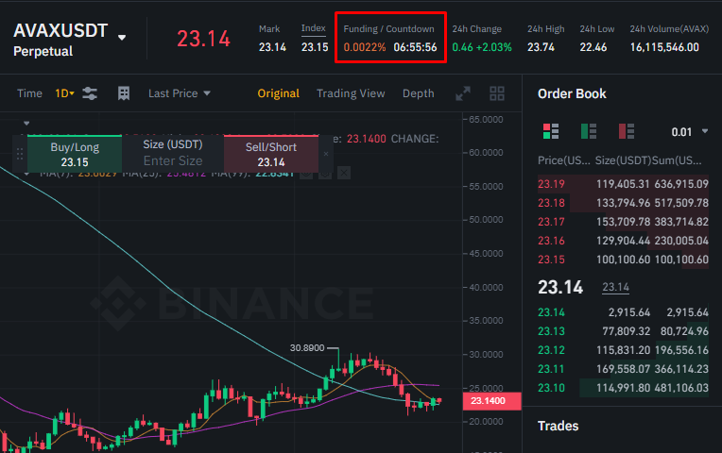722x453 pixels.
Task: Click the Sell/Short 23.14 button
Action: pos(270,154)
